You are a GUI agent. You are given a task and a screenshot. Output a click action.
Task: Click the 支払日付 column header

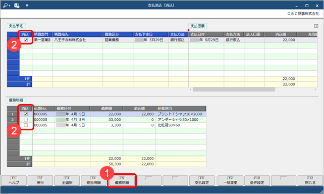206,34
